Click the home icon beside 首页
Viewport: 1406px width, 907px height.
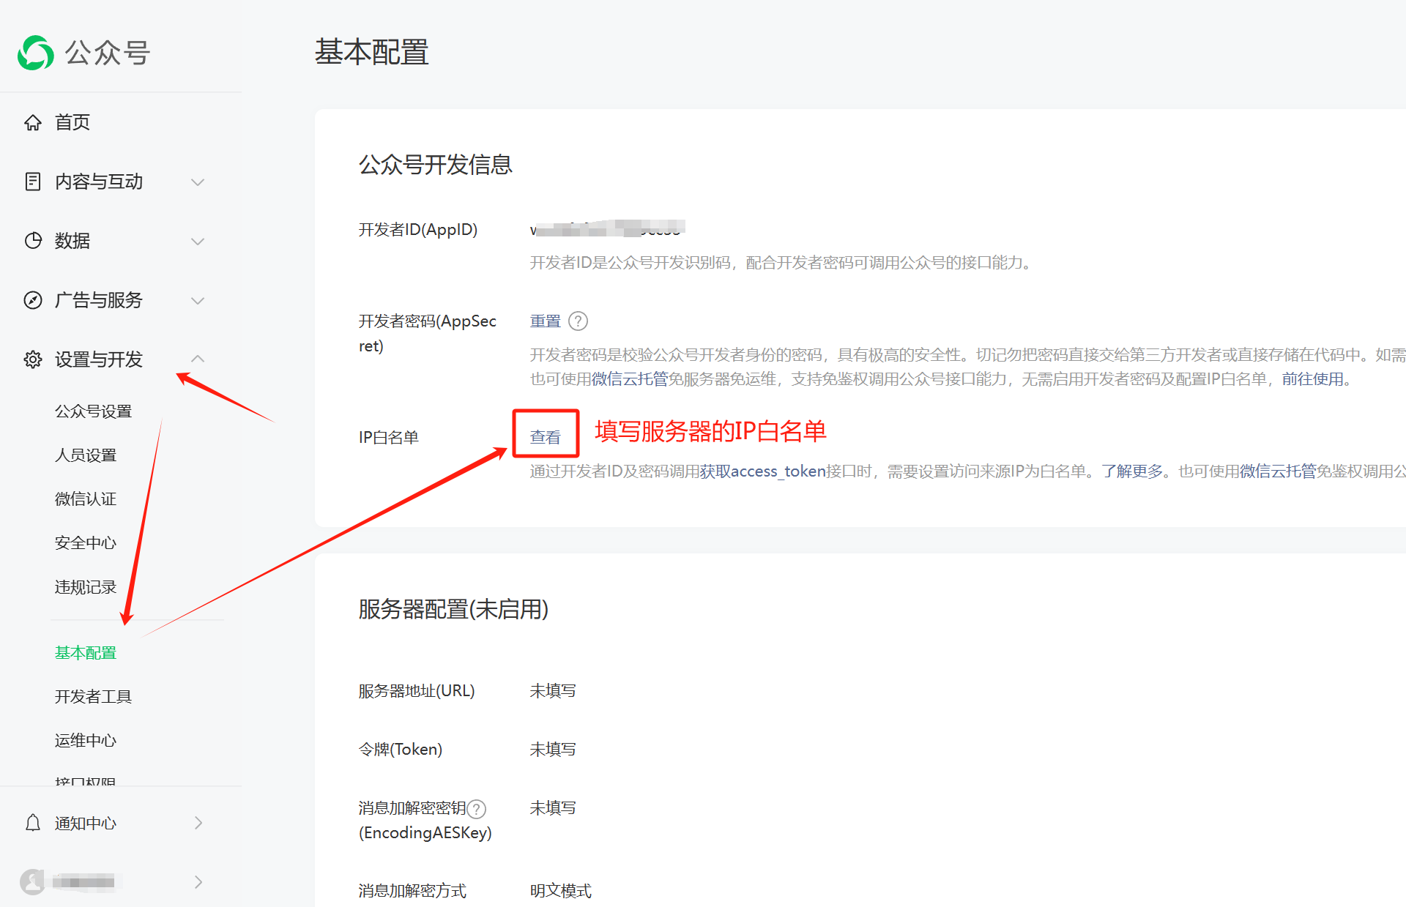click(x=33, y=122)
